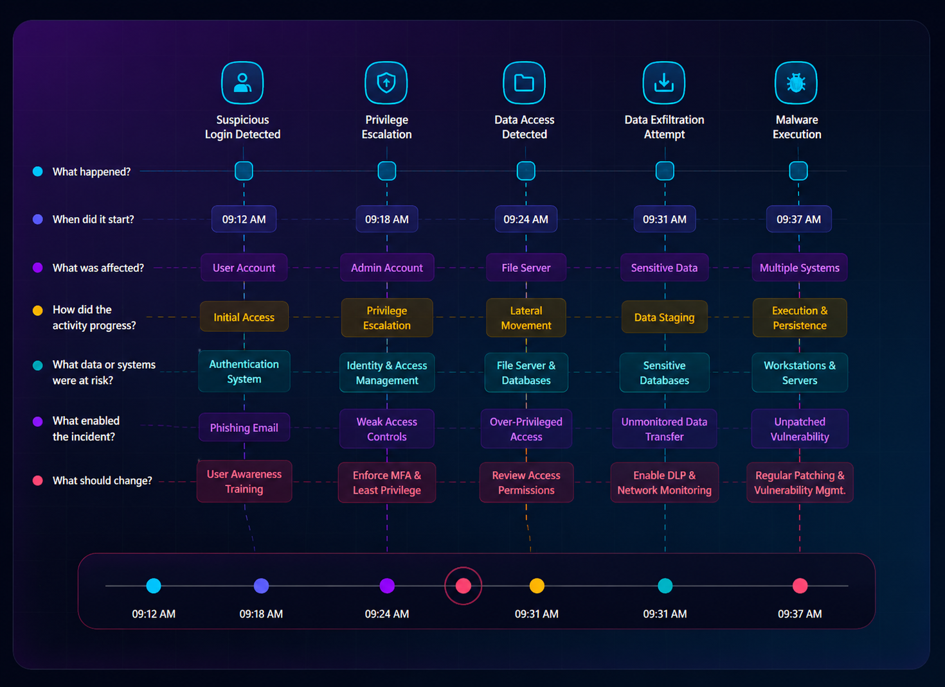
Task: Select the Admin Account chip
Action: (x=387, y=268)
